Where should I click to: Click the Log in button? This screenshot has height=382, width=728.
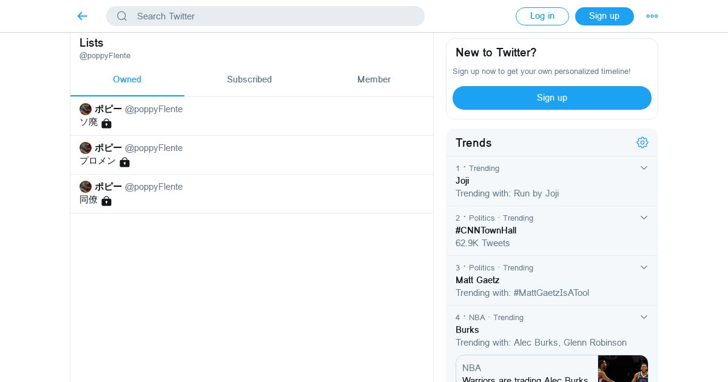542,16
